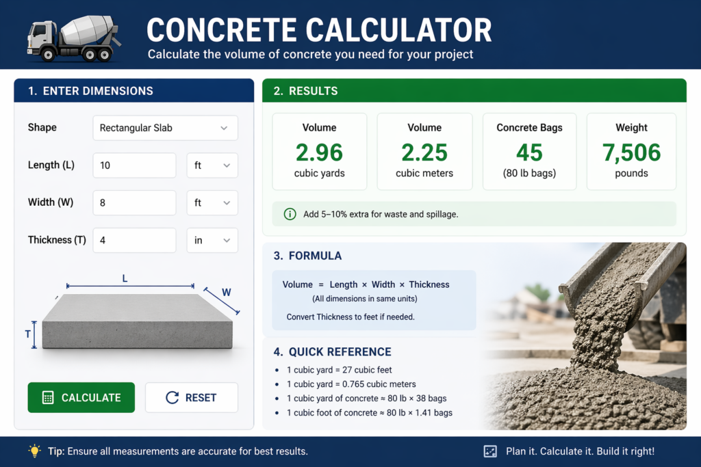This screenshot has height=467, width=701.
Task: Click the blueprint icon beside Plan it
Action: point(489,451)
